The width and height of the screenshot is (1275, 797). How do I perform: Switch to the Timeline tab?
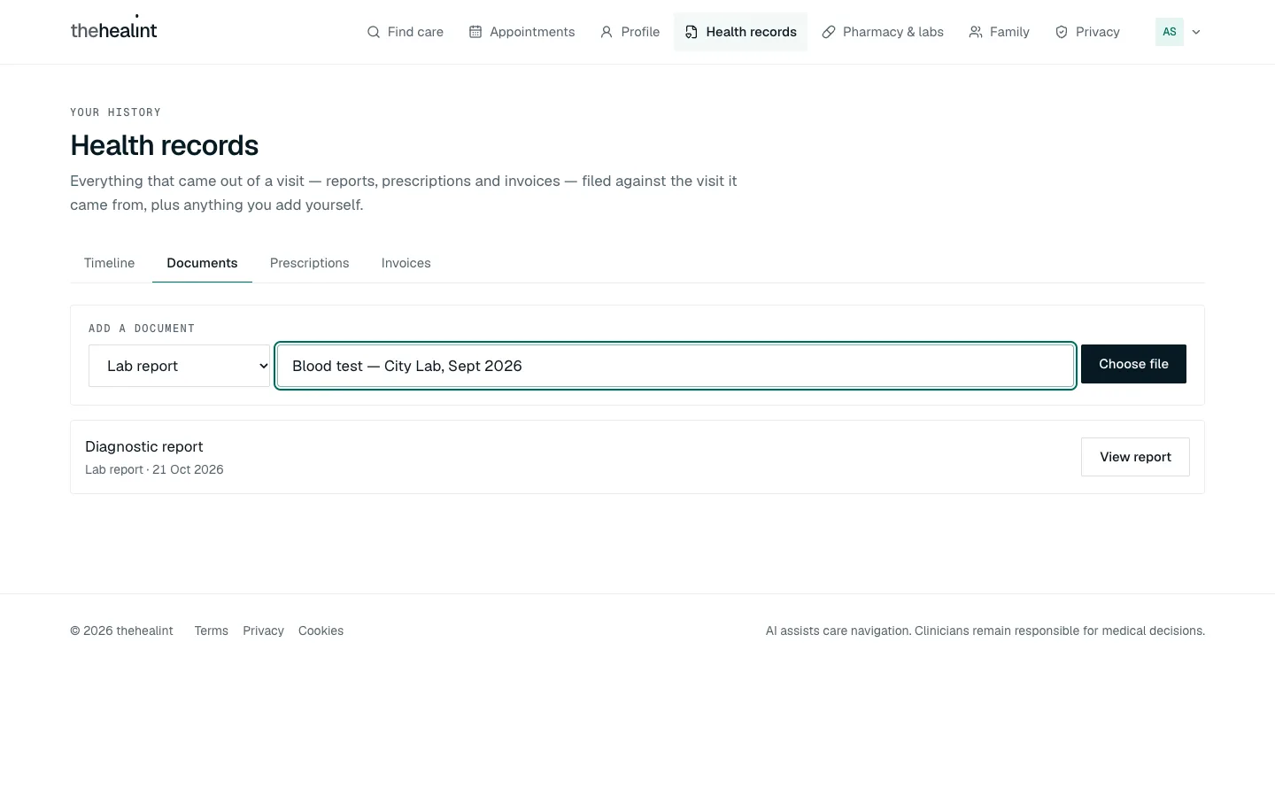click(x=110, y=263)
